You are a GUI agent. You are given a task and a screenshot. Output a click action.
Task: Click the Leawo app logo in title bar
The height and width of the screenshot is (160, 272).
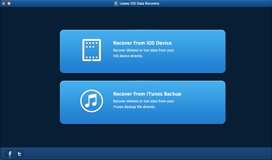(116, 4)
